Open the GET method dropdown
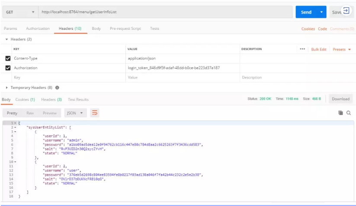356x206 pixels. tap(20, 12)
